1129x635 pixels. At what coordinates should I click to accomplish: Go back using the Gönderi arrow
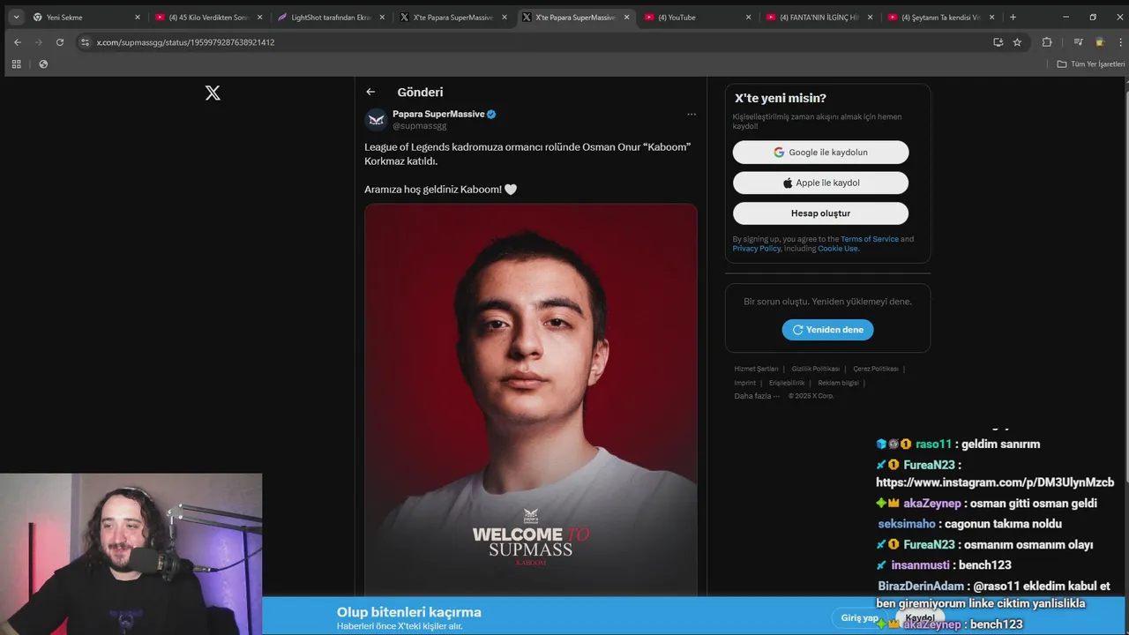[370, 92]
